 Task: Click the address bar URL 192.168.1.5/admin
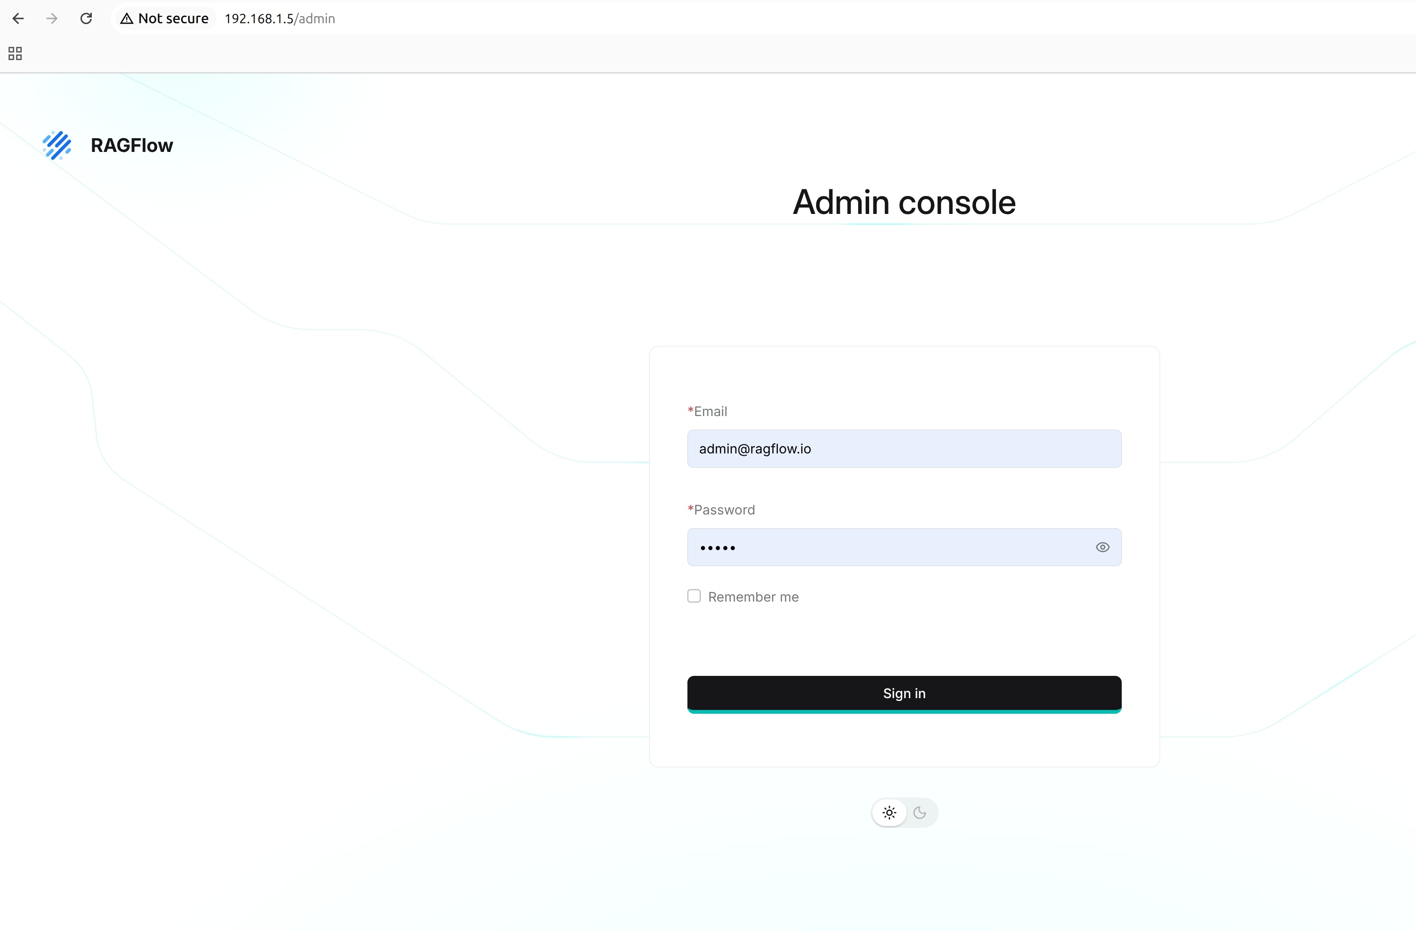(x=280, y=18)
